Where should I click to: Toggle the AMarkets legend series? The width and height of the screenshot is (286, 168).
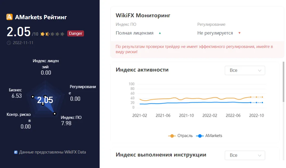(x=209, y=136)
